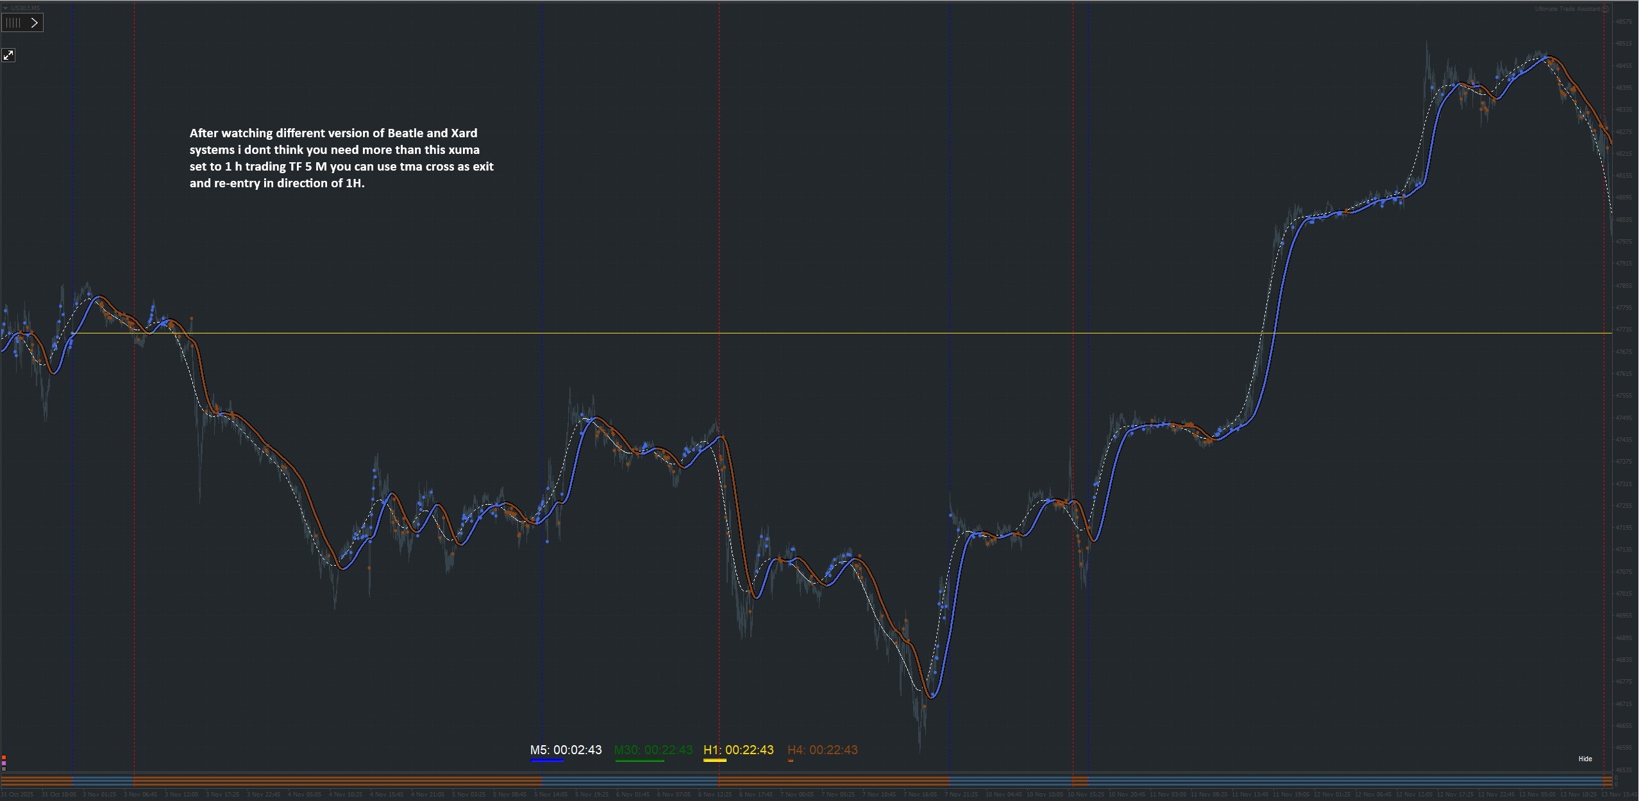The image size is (1639, 801).
Task: Click the yellow bar under H1
Action: (x=714, y=761)
